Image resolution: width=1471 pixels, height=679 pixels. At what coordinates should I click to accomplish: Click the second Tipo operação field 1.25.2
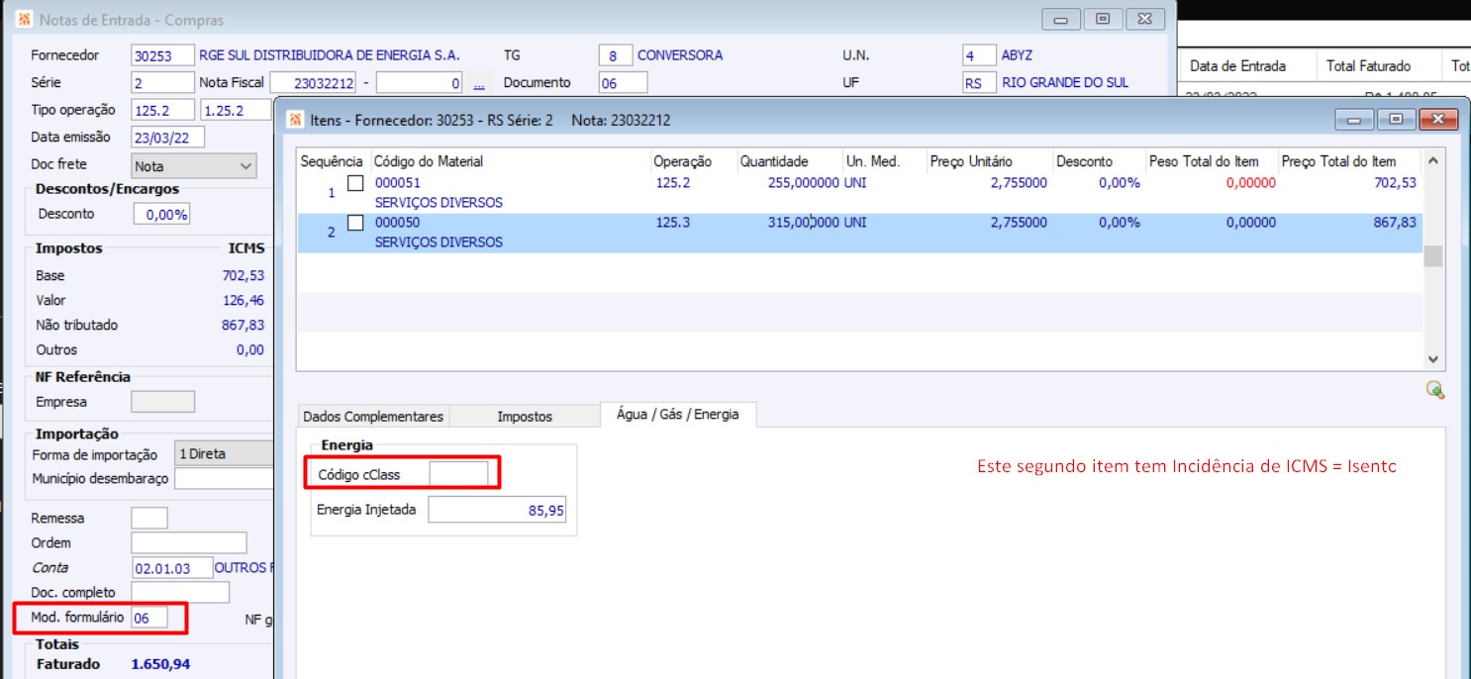236,110
